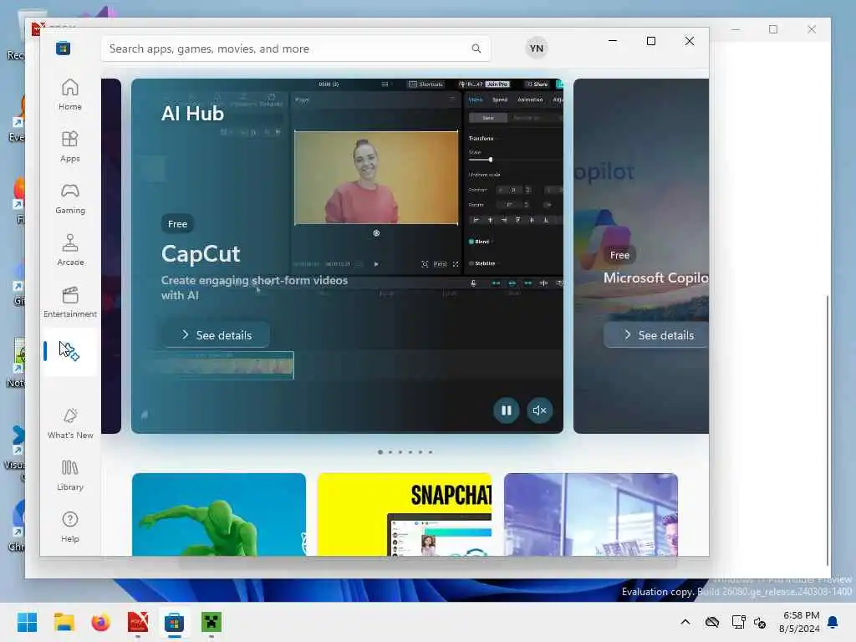The width and height of the screenshot is (856, 642).
Task: Click the cloud sync tray icon
Action: (712, 622)
